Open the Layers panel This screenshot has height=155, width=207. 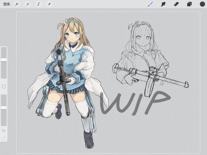[x=189, y=4]
